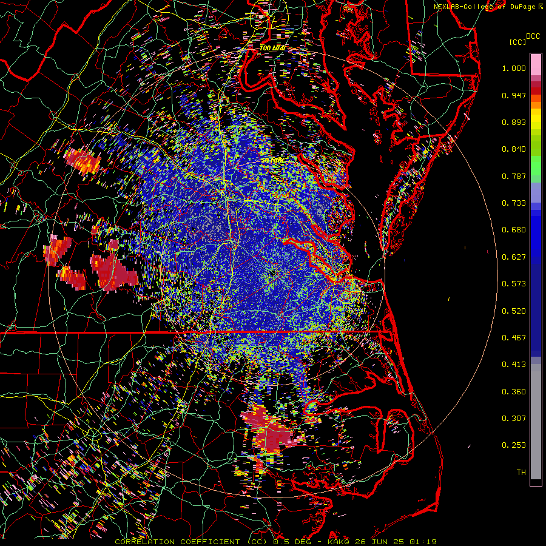Click the 0.307 scale value

(x=514, y=419)
